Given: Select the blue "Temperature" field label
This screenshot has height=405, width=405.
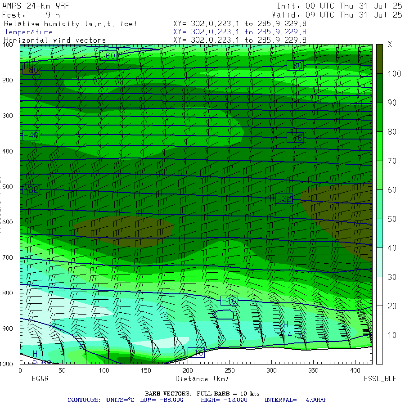Looking at the screenshot, I should pyautogui.click(x=28, y=32).
